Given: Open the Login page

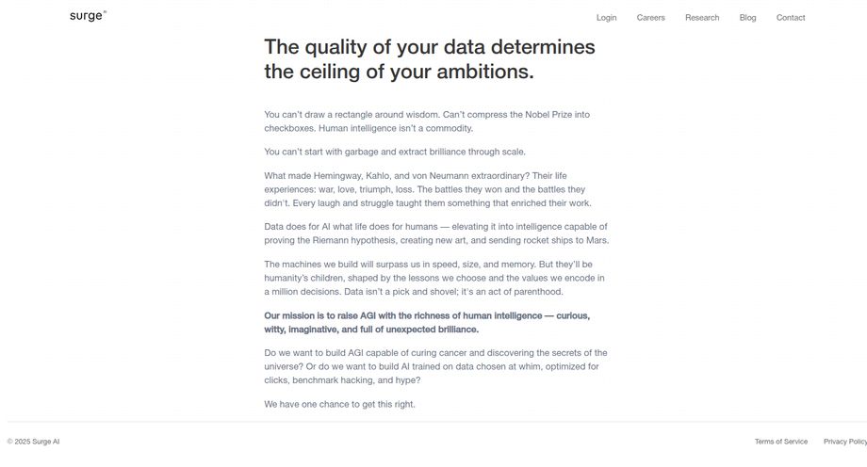Looking at the screenshot, I should point(606,18).
